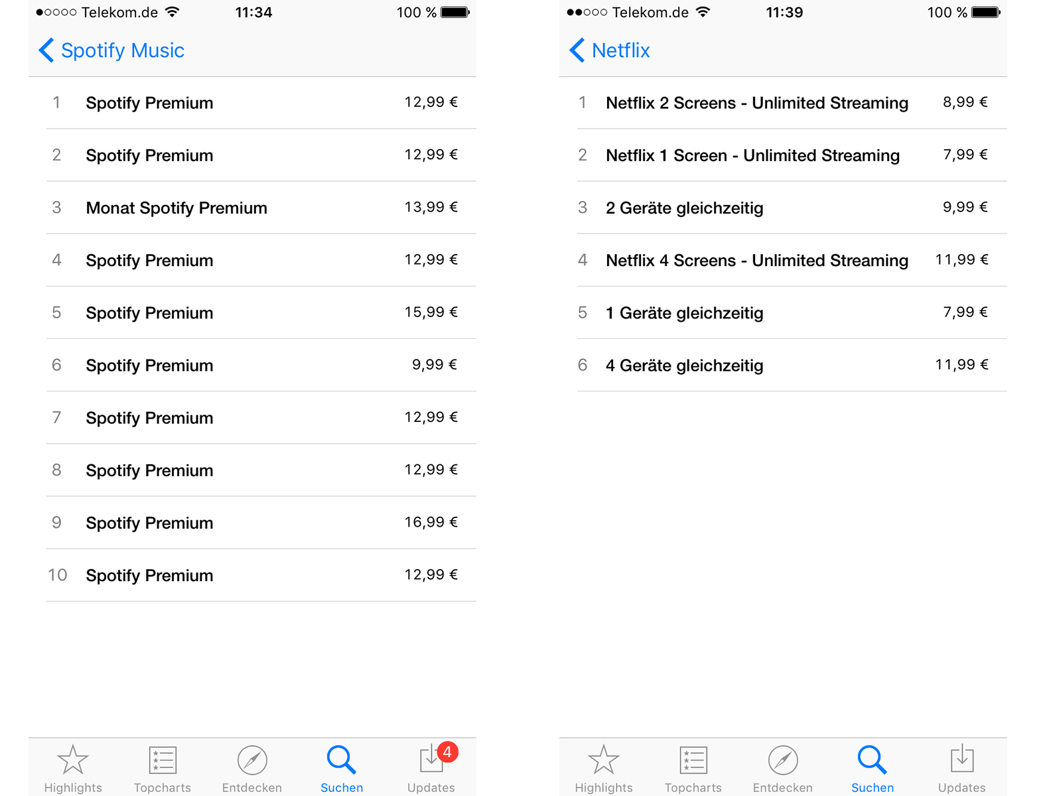The image size is (1041, 796).
Task: Select row 8 Spotify Premium 12,99 €
Action: (261, 470)
